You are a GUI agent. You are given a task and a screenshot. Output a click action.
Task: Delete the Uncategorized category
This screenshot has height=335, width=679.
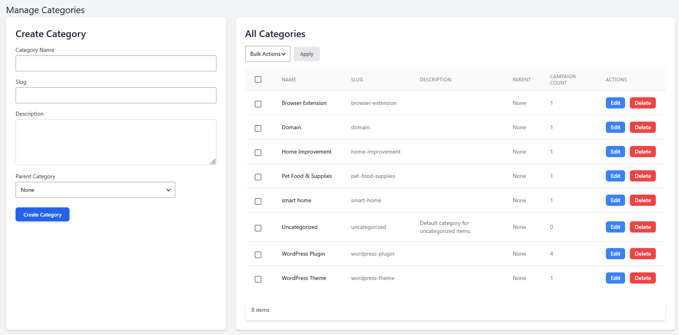(643, 227)
